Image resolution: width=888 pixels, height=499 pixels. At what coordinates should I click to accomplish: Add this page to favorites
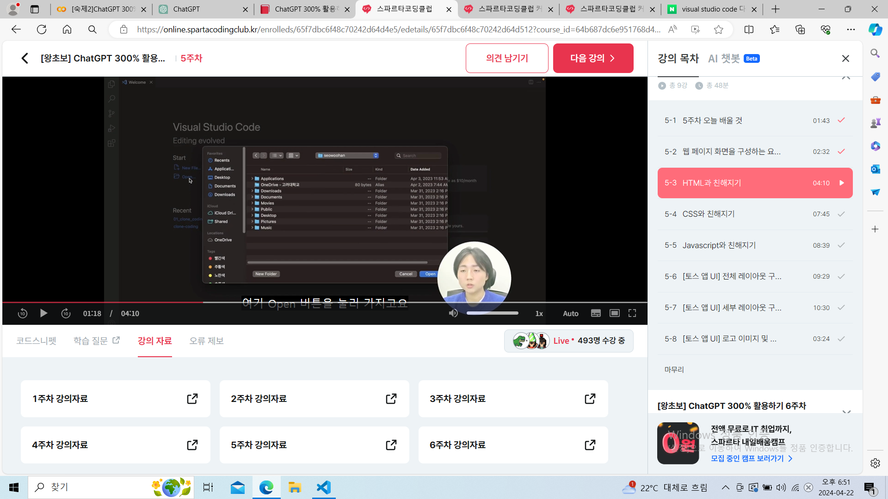(x=718, y=30)
